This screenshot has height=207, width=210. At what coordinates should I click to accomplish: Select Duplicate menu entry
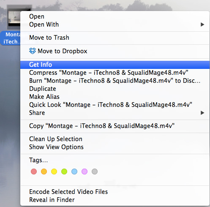click(115, 89)
